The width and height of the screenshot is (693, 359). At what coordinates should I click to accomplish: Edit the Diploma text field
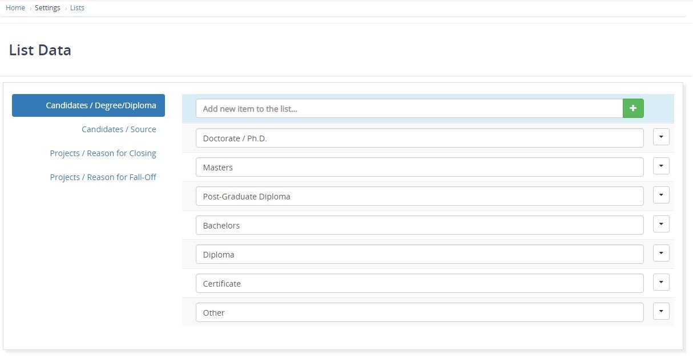click(x=420, y=254)
